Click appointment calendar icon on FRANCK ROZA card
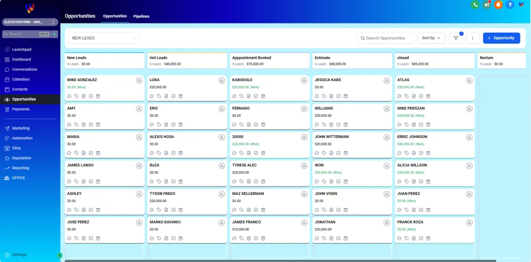This screenshot has height=262, width=531. pyautogui.click(x=428, y=238)
